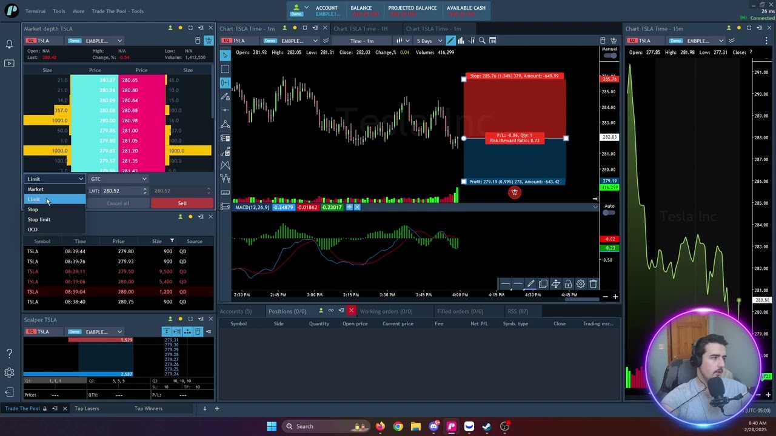This screenshot has height=436, width=776.
Task: Open order entry cart icon in chart header
Action: point(614,41)
